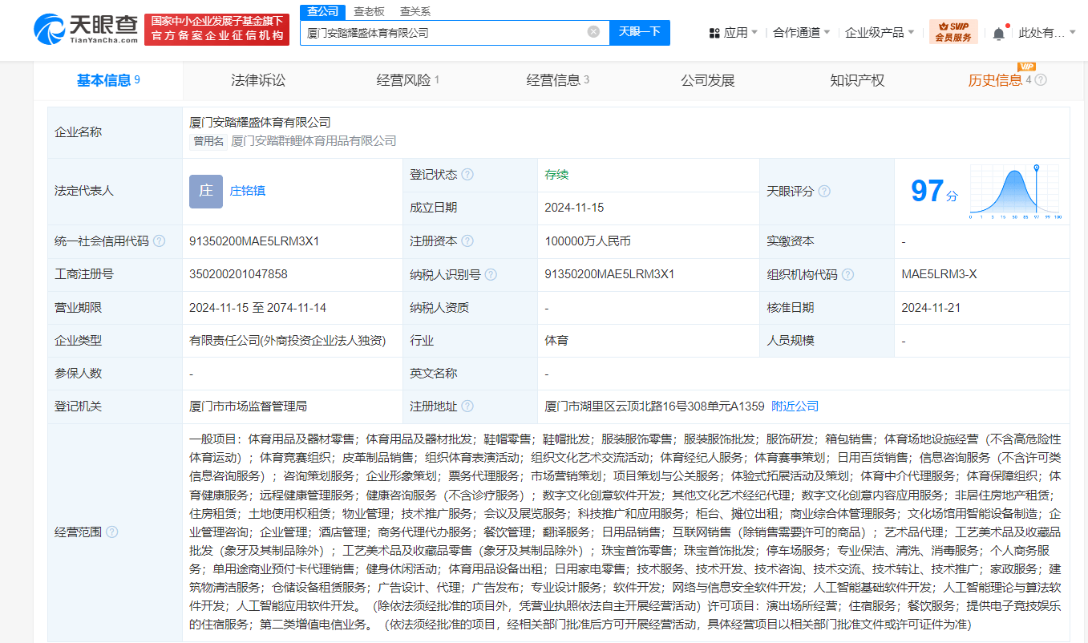
Task: Click the 天眼评分 distribution chart
Action: [1015, 192]
